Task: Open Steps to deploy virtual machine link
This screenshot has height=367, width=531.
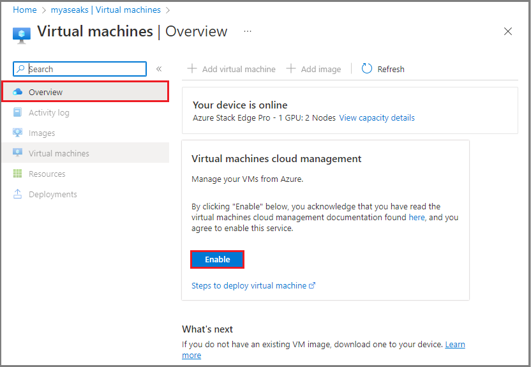Action: [253, 286]
